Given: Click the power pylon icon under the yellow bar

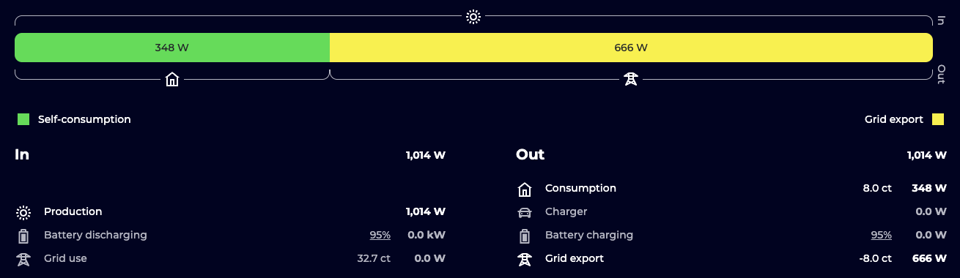Looking at the screenshot, I should 630,79.
